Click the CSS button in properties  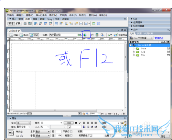(x=69, y=123)
